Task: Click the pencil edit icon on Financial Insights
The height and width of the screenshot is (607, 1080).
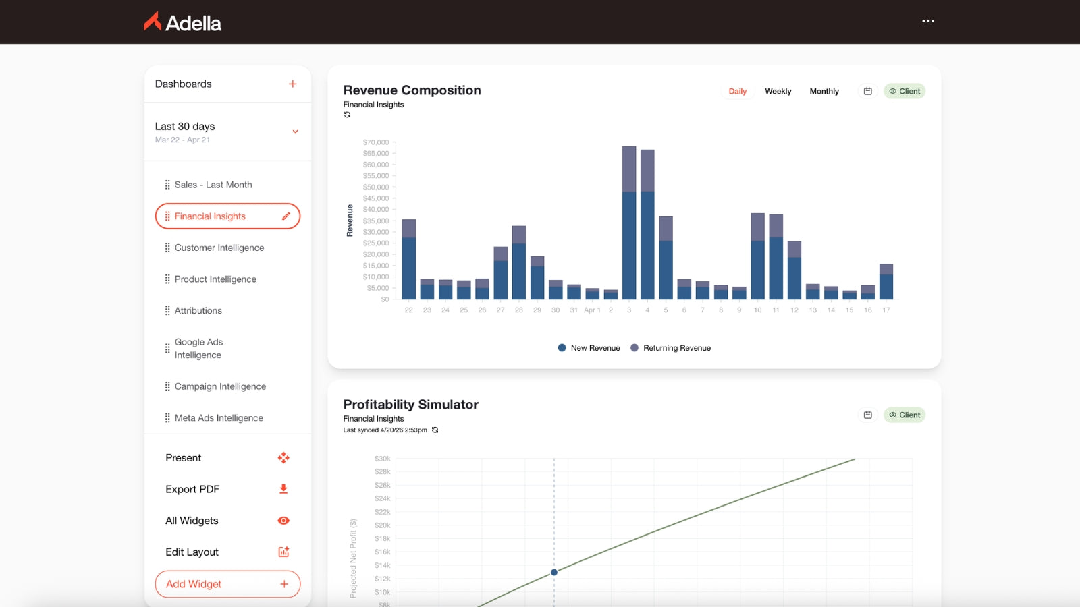Action: coord(286,216)
